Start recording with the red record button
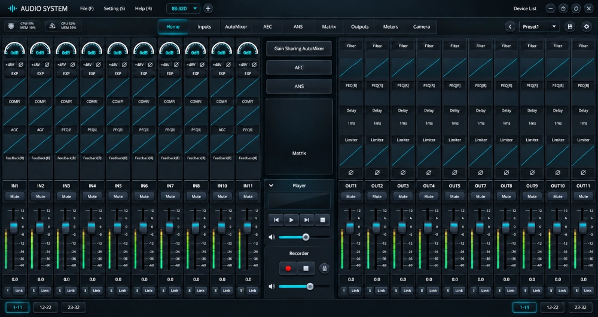 tap(288, 268)
